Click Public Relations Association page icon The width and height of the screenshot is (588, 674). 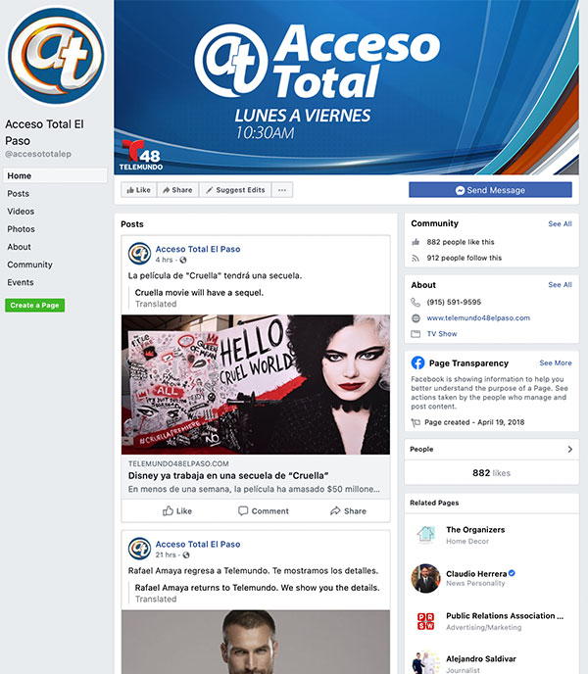coord(424,620)
